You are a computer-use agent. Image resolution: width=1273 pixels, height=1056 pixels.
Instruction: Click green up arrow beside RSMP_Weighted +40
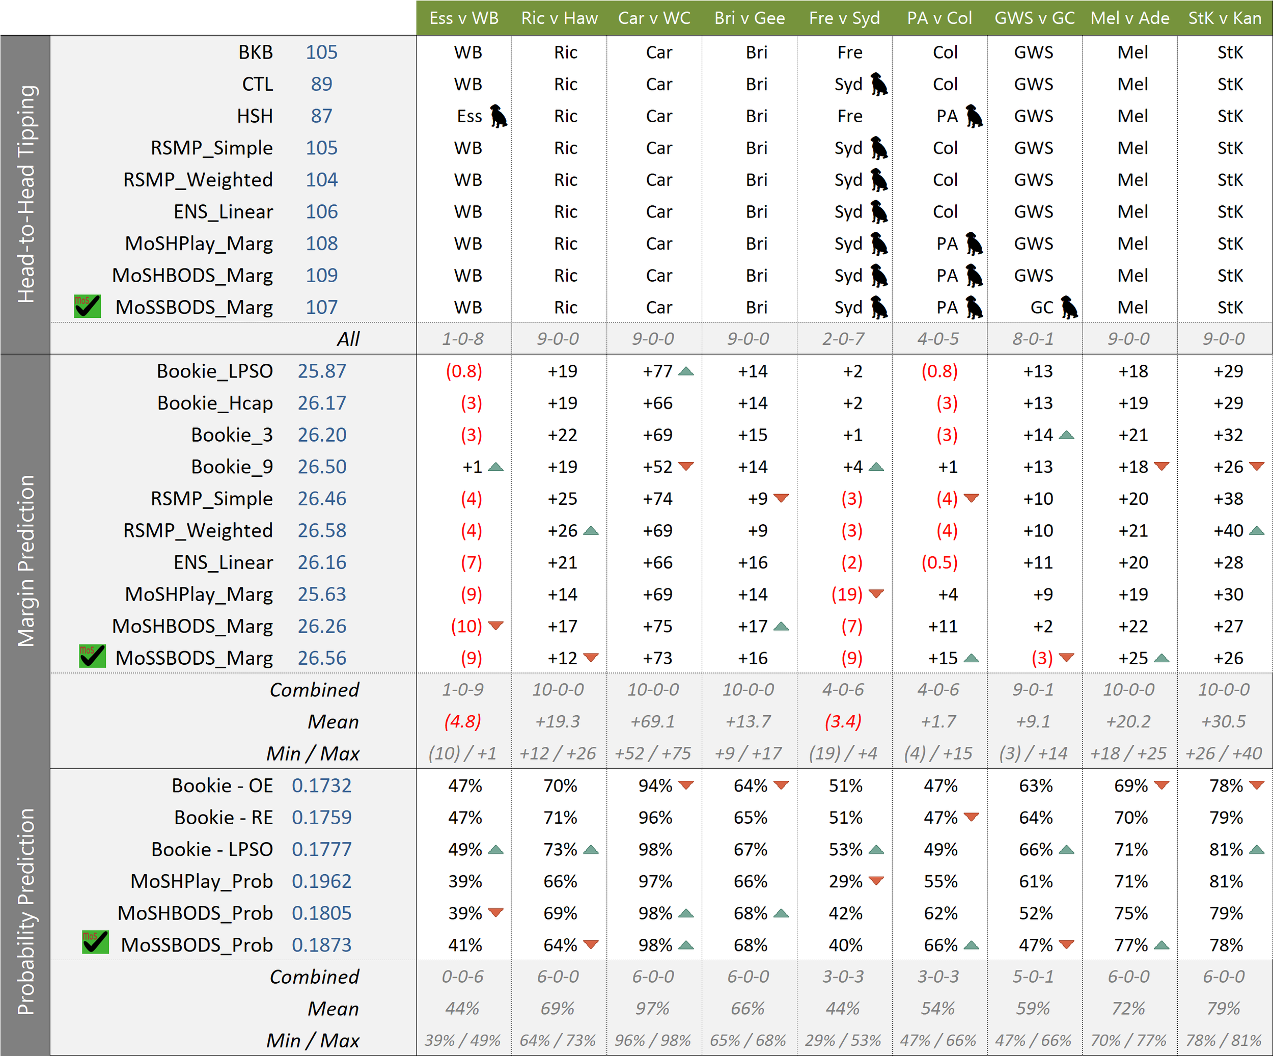tap(1257, 531)
